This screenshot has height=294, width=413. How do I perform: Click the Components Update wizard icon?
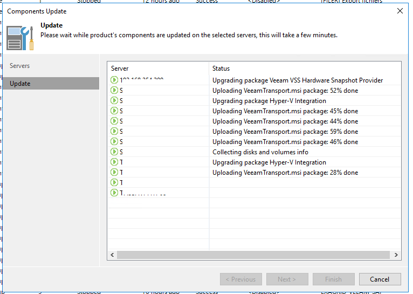point(20,38)
